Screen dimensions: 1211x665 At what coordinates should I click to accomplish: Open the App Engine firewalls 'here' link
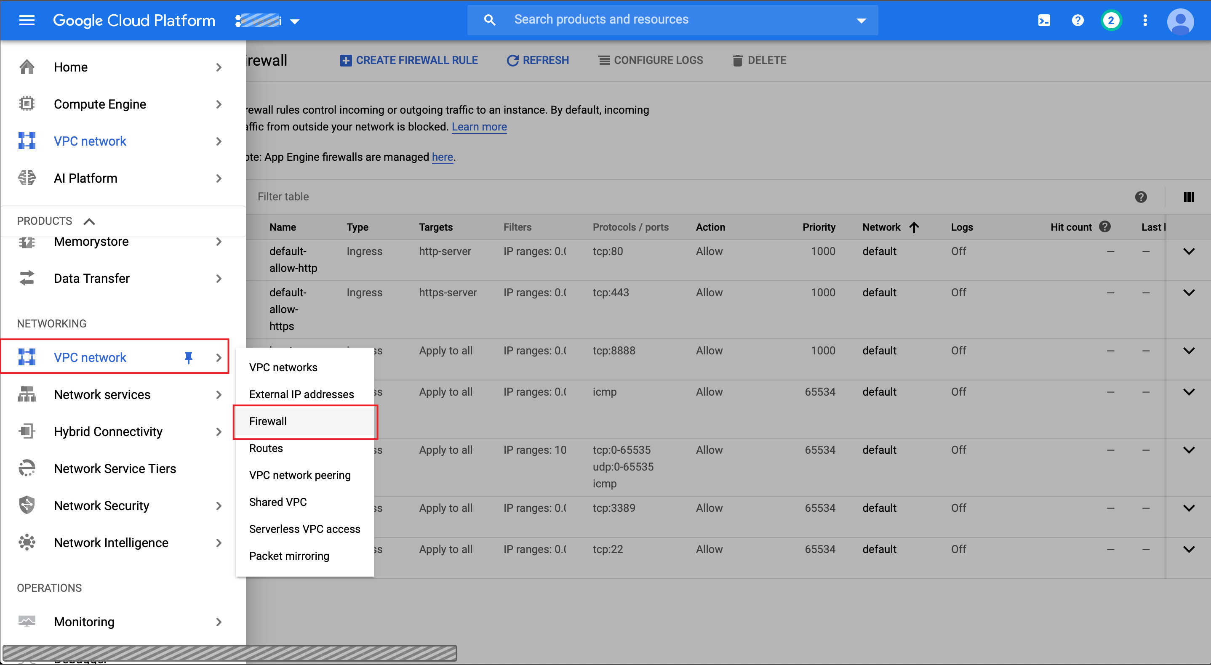443,157
